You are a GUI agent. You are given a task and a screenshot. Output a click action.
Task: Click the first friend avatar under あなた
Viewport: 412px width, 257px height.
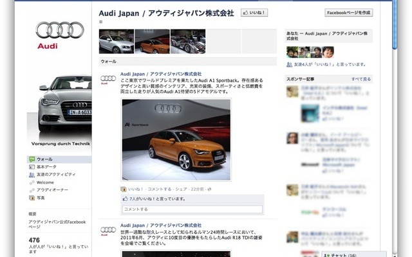pyautogui.click(x=292, y=52)
